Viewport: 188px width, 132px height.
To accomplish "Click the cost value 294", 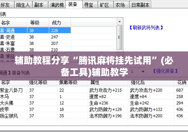I will tap(180, 103).
